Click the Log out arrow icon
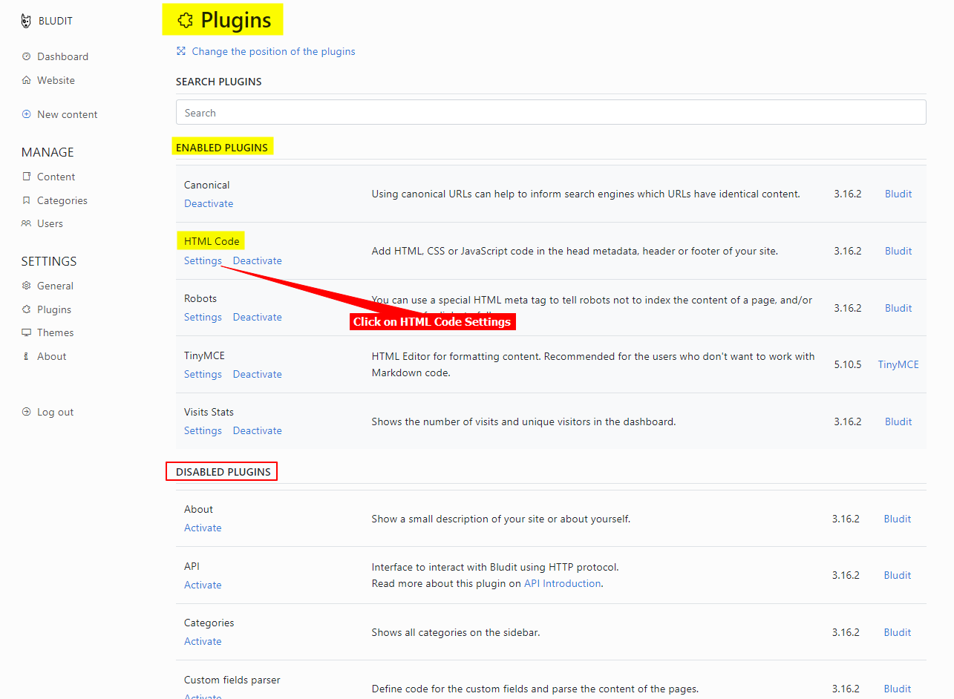This screenshot has width=954, height=699. pos(27,412)
